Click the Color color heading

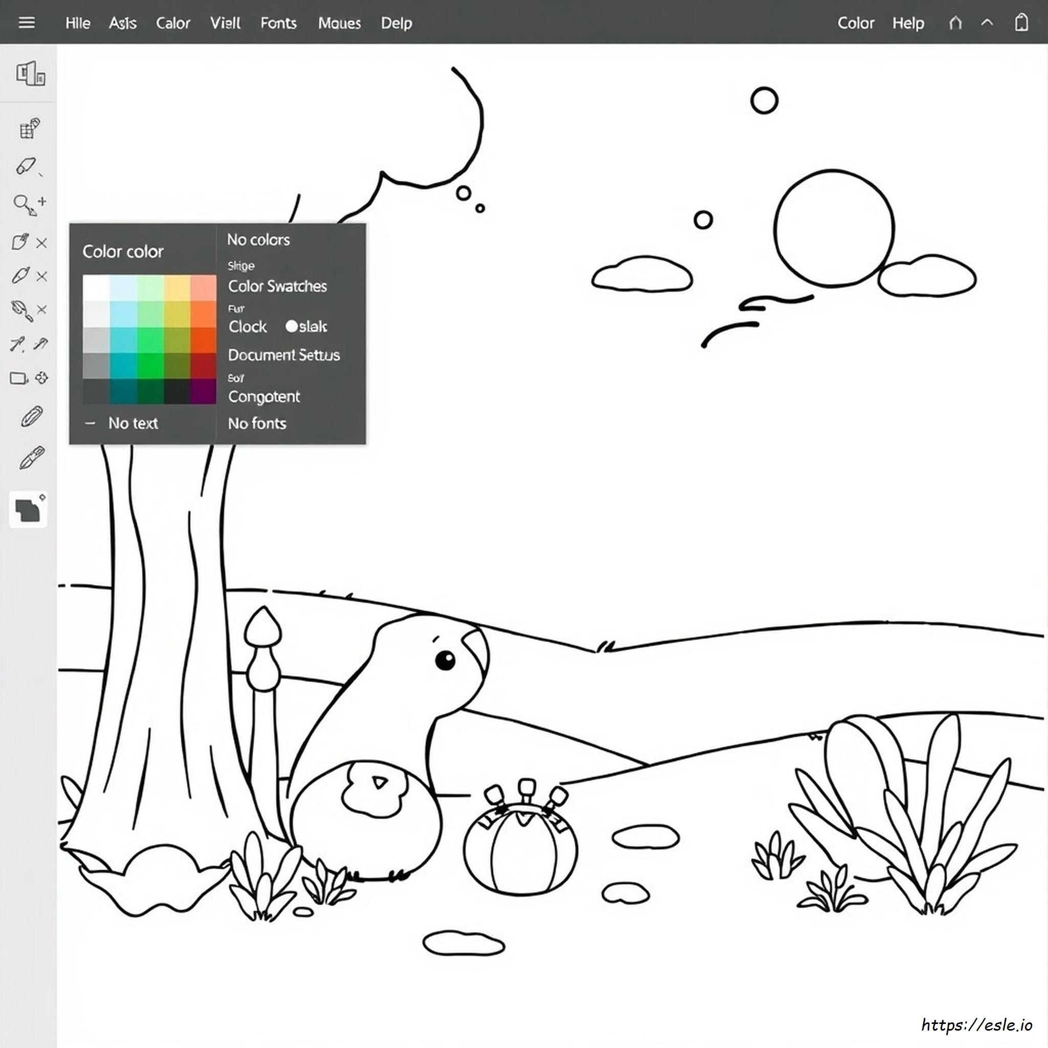123,251
